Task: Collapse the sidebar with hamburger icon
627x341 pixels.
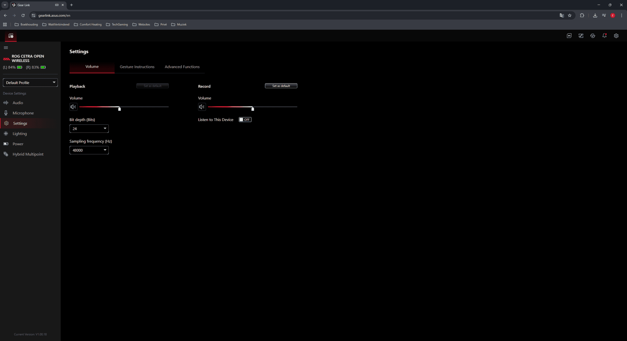Action: 6,48
